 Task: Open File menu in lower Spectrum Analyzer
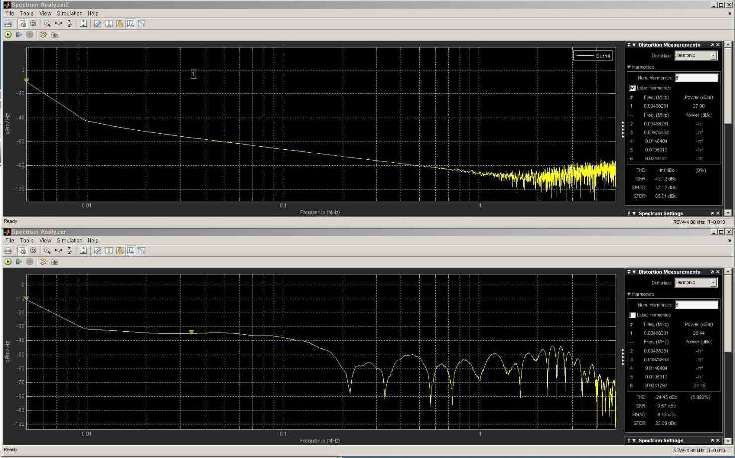click(10, 240)
